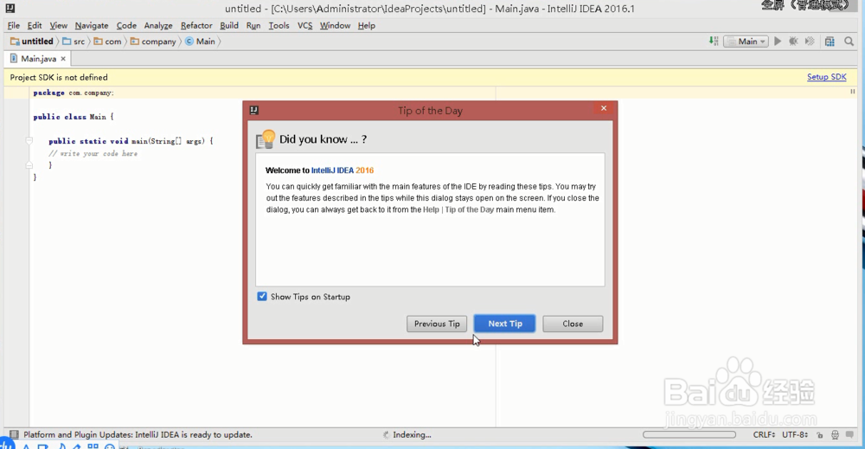The height and width of the screenshot is (449, 865).
Task: Click the indexing progress bar in status bar
Action: point(689,434)
